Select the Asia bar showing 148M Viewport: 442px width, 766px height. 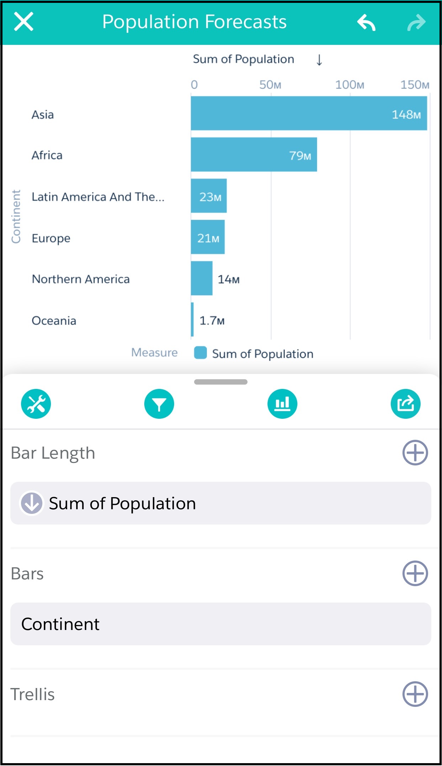pyautogui.click(x=309, y=113)
